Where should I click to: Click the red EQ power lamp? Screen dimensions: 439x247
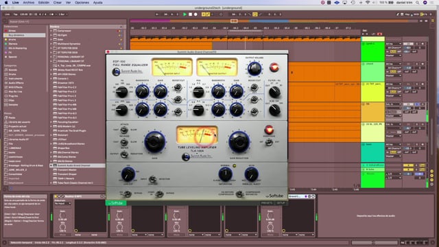click(x=274, y=67)
